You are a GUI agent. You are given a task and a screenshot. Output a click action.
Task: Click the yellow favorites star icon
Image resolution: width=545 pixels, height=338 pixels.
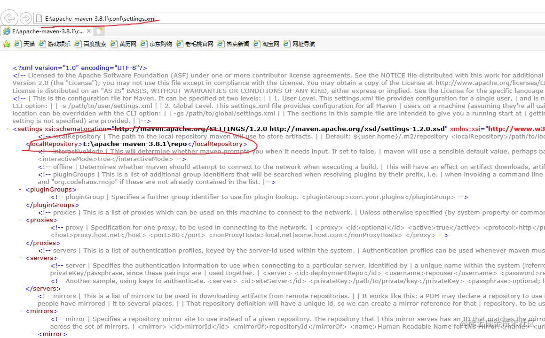pos(7,43)
